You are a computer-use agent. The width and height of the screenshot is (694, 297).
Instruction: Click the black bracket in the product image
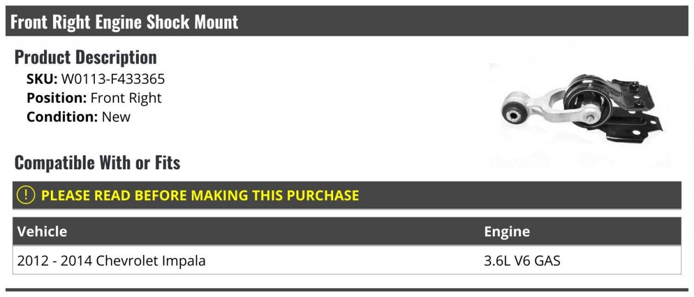point(633,113)
